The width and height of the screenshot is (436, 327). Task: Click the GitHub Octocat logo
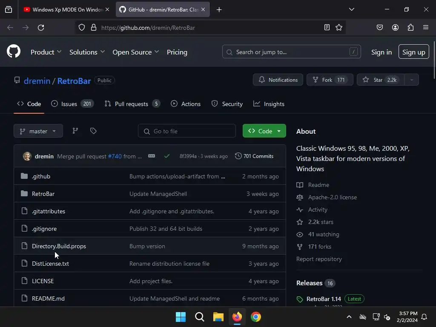click(x=13, y=52)
